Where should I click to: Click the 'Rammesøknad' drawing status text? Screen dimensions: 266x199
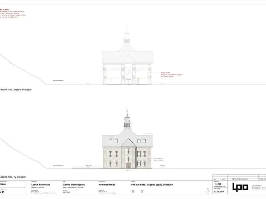pos(107,185)
